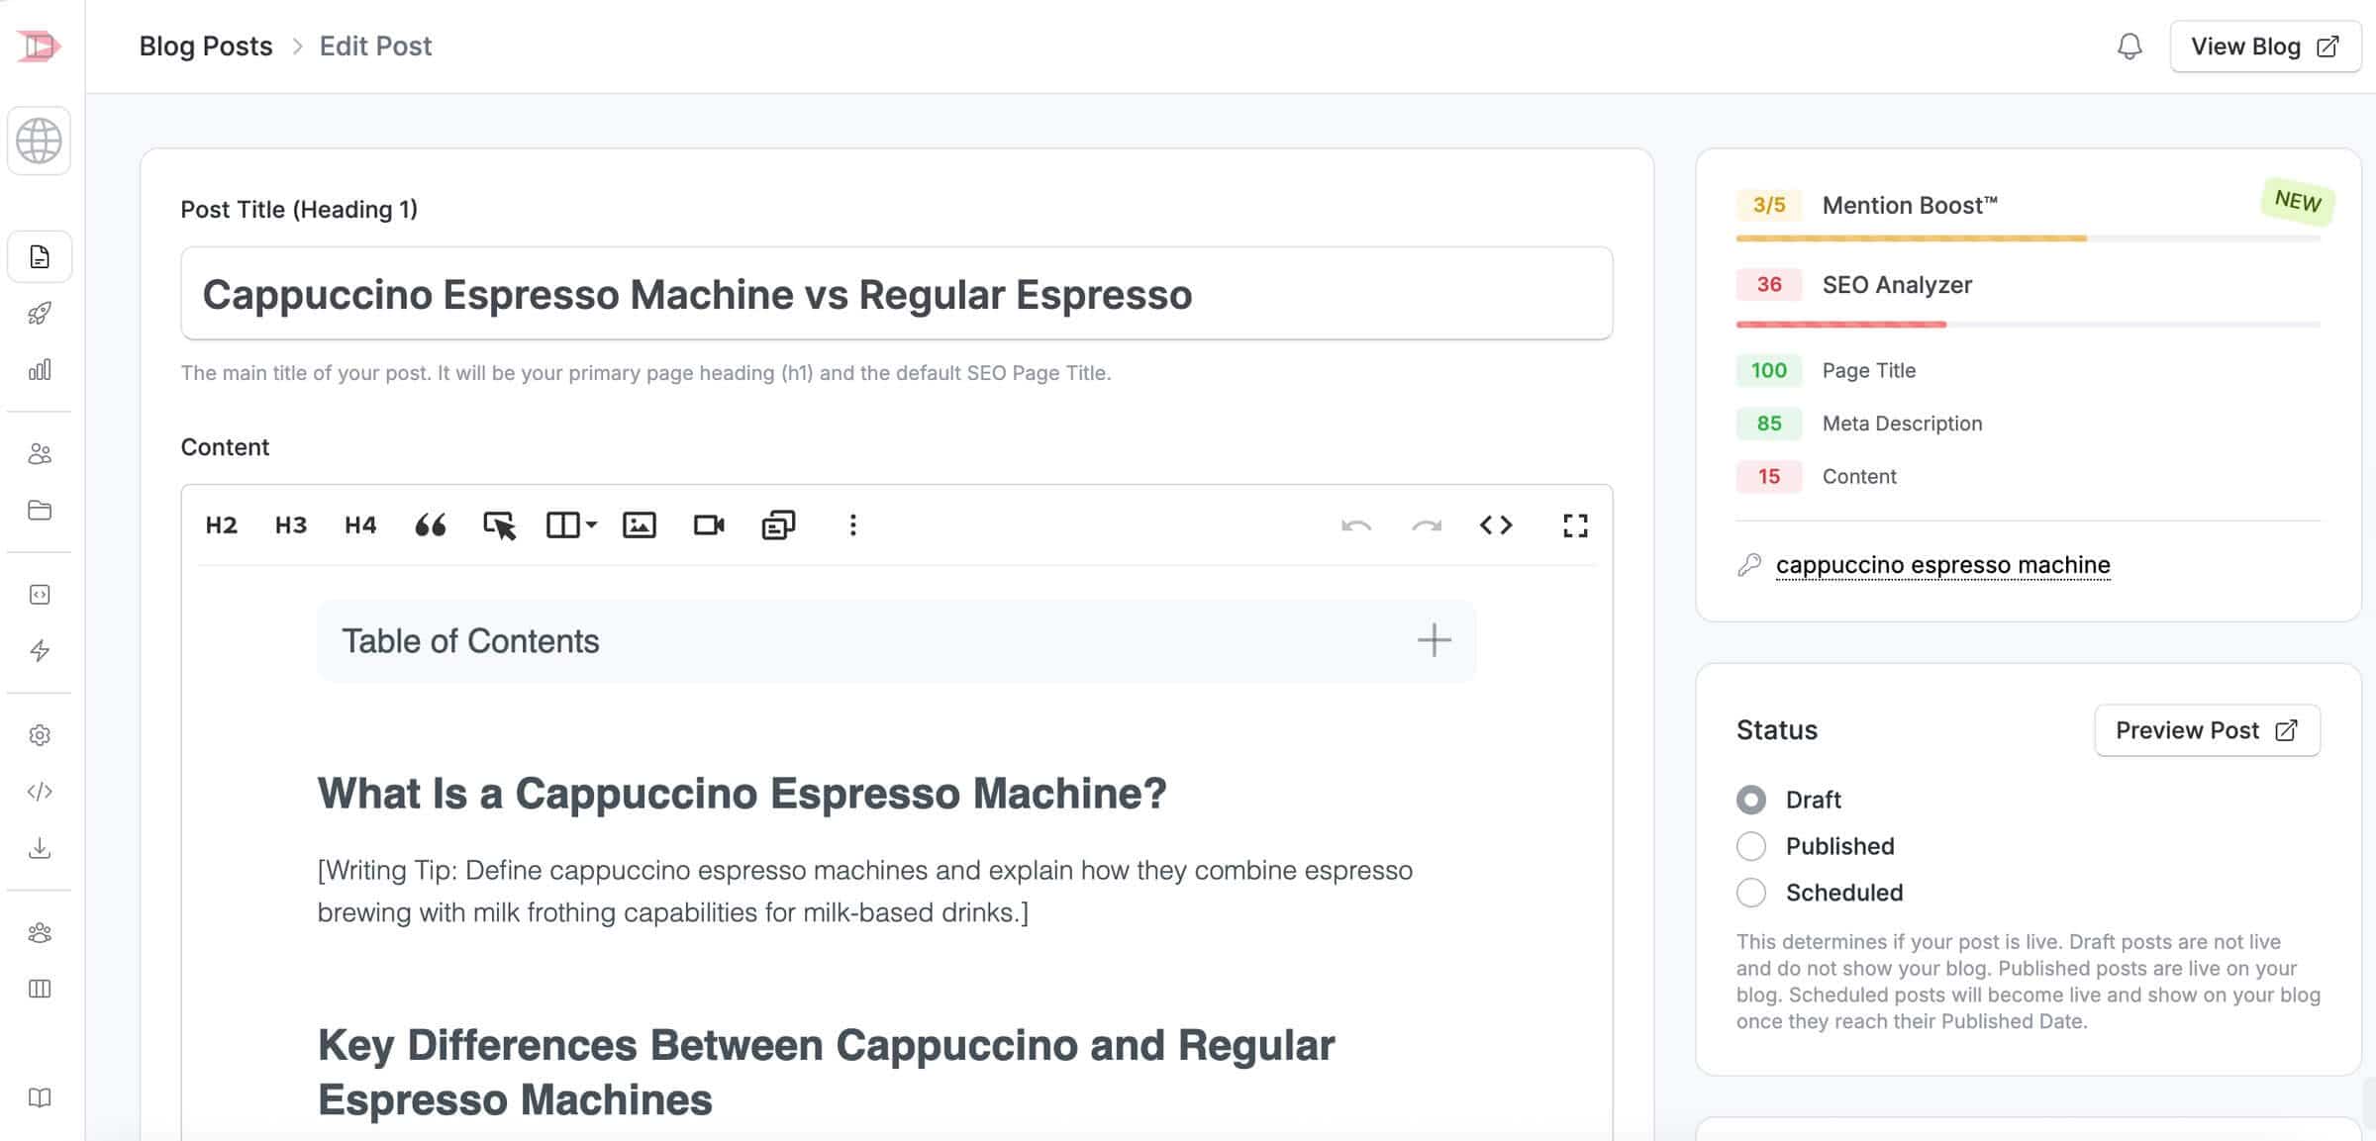This screenshot has height=1141, width=2376.
Task: Insert a blockquote from editor toolbar
Action: (430, 525)
